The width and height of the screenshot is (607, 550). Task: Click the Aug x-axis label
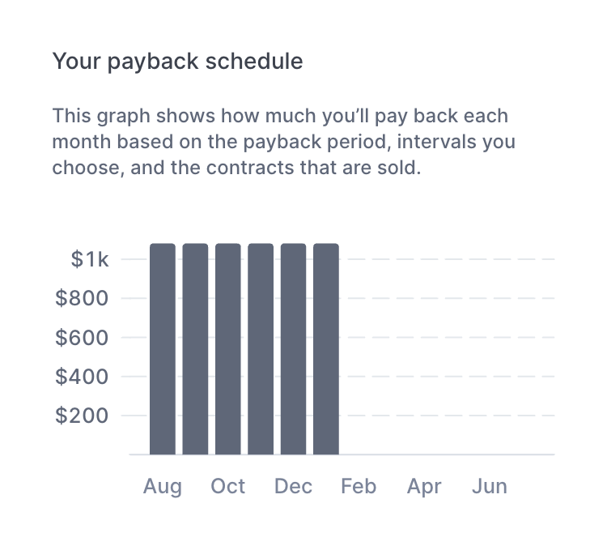tap(163, 486)
